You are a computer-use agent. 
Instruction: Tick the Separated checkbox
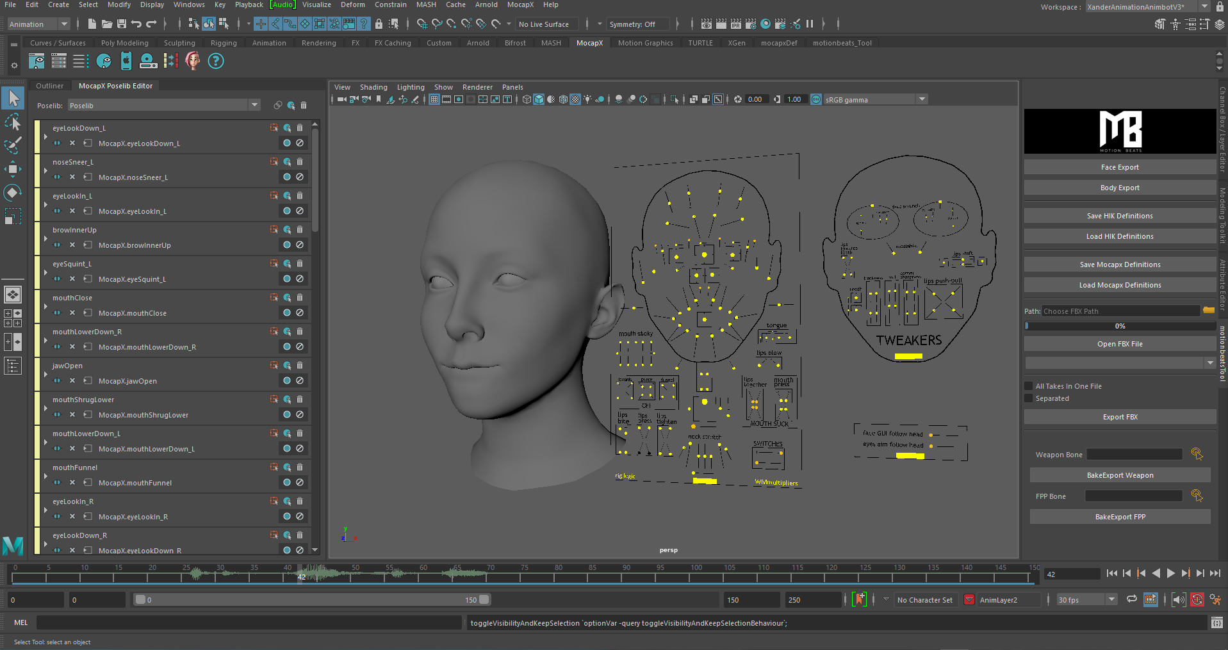(1029, 398)
